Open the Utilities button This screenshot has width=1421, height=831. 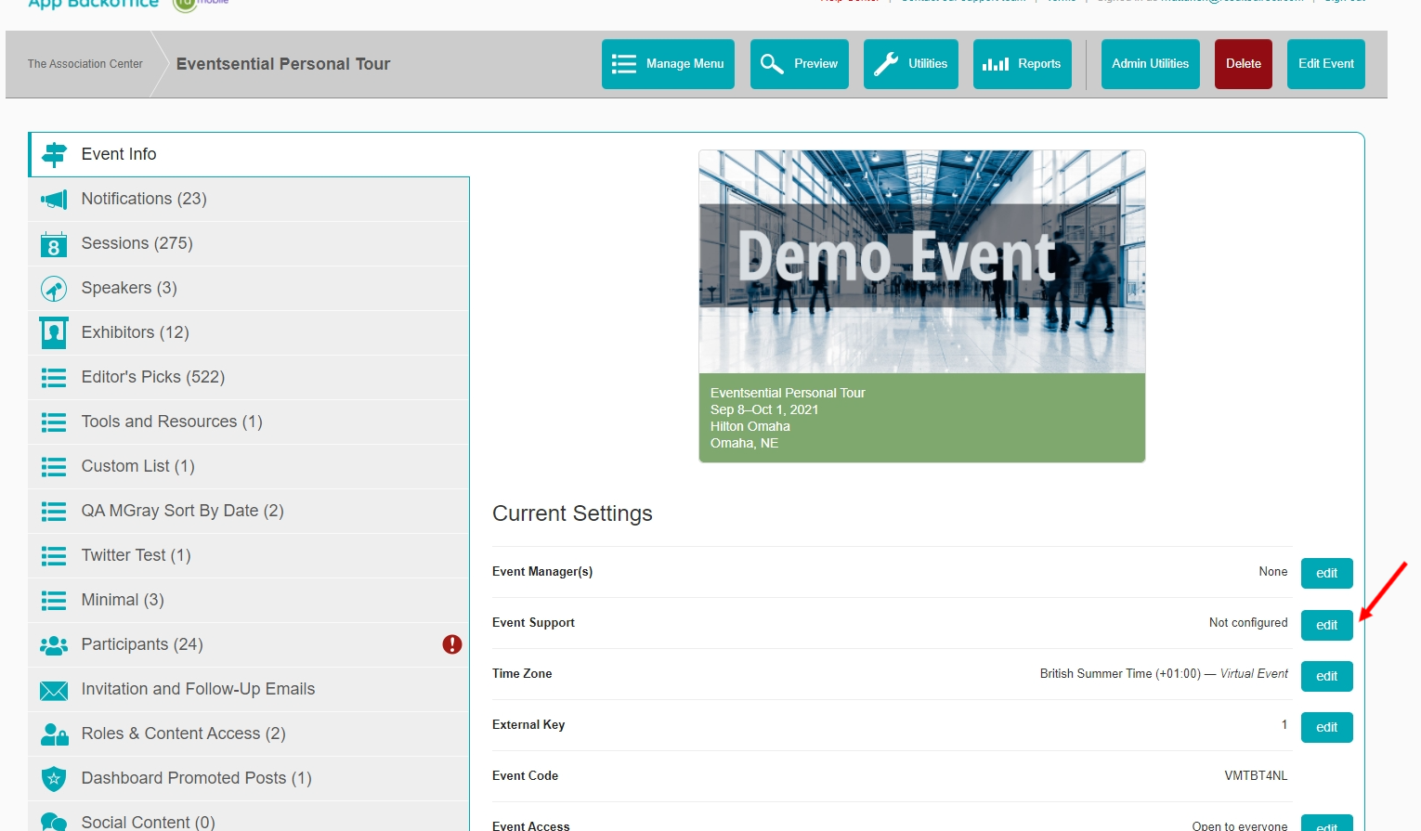(911, 64)
